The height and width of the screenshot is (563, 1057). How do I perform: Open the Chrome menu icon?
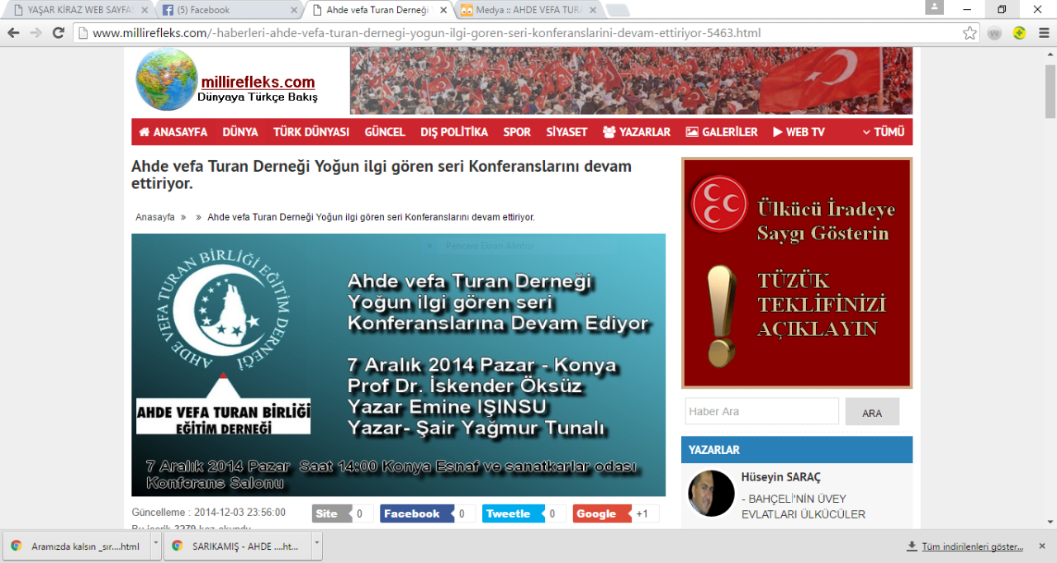point(1042,33)
